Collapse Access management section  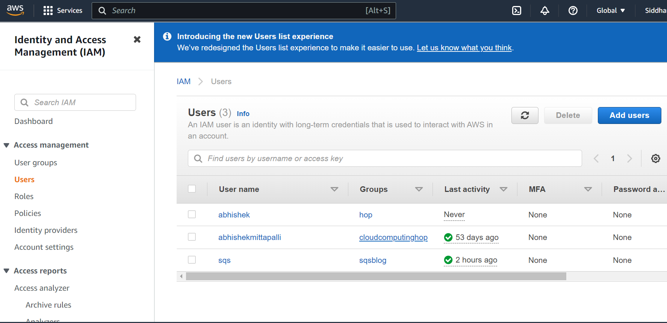(x=6, y=145)
